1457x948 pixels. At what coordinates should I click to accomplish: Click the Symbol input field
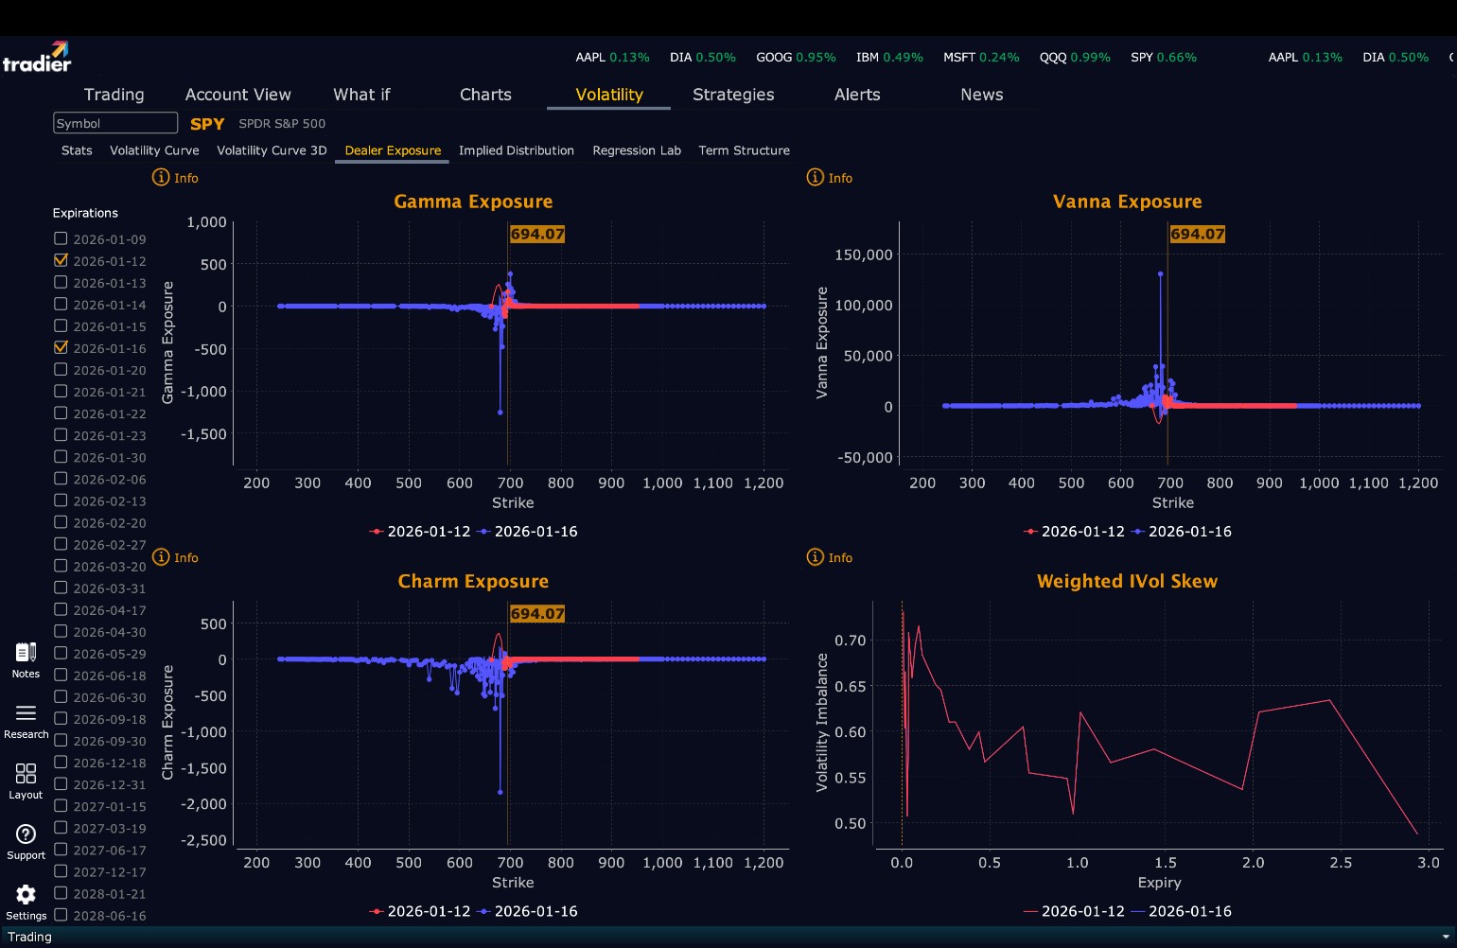(115, 123)
